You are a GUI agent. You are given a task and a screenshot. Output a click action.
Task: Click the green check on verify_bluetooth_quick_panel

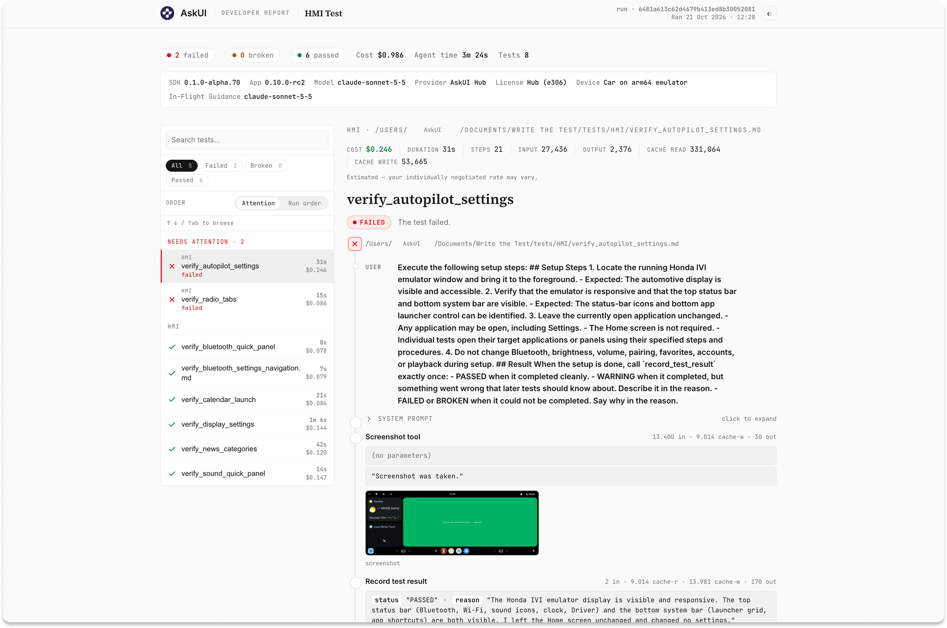click(172, 347)
